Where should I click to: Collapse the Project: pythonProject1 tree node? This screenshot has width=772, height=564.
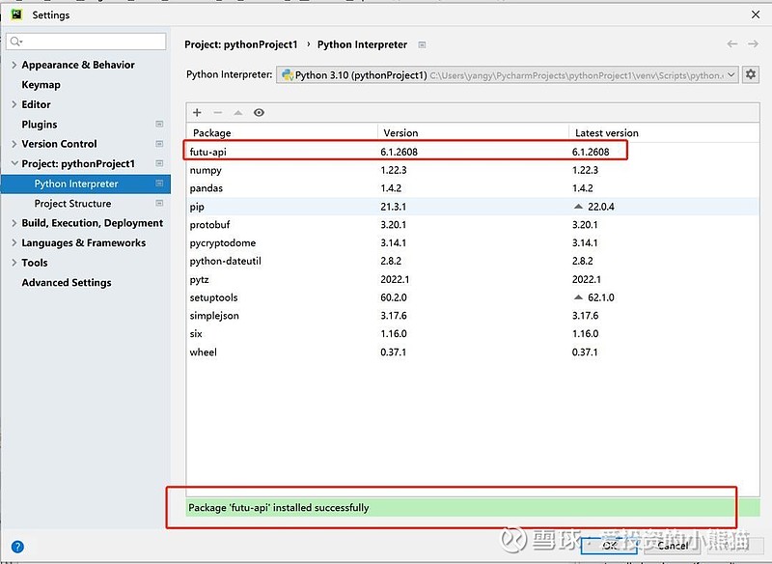point(14,164)
